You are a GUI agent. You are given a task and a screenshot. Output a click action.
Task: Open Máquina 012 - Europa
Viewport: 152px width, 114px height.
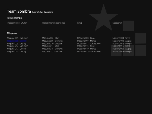122,44
